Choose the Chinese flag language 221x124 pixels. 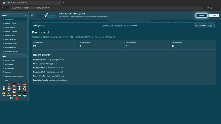click(17, 98)
